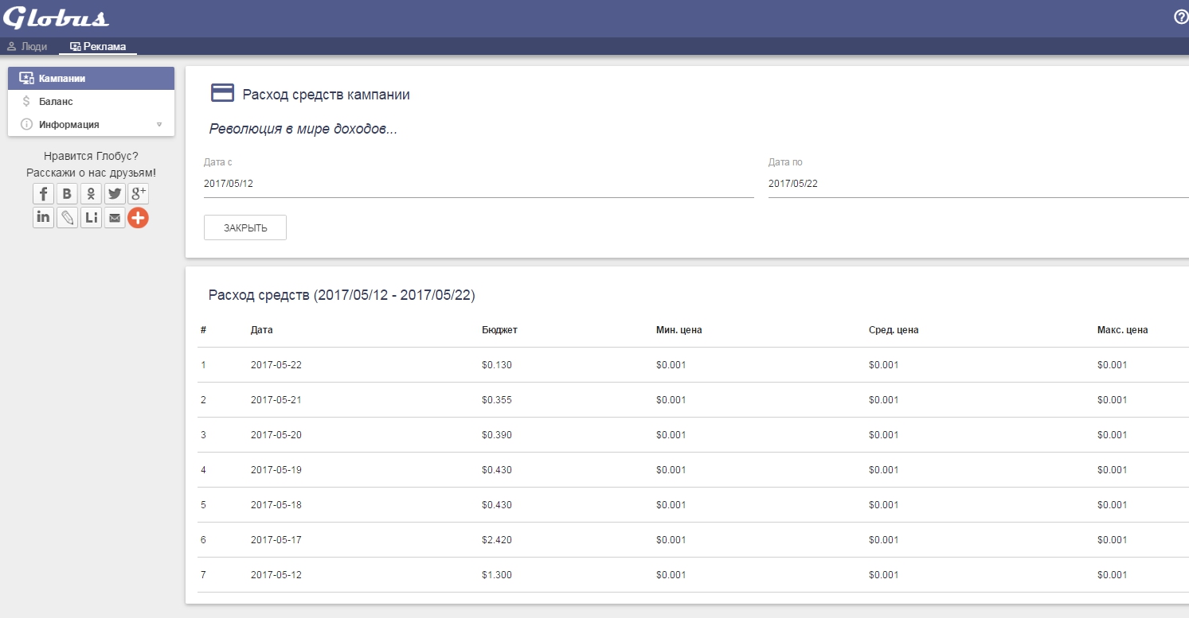Viewport: 1189px width, 618px height.
Task: Share by email envelope icon
Action: point(115,217)
